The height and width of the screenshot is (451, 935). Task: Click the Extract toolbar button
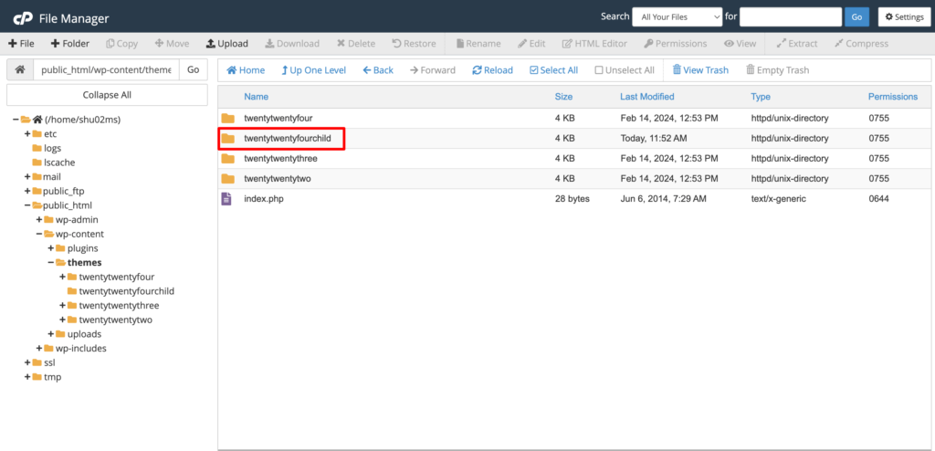pyautogui.click(x=797, y=44)
